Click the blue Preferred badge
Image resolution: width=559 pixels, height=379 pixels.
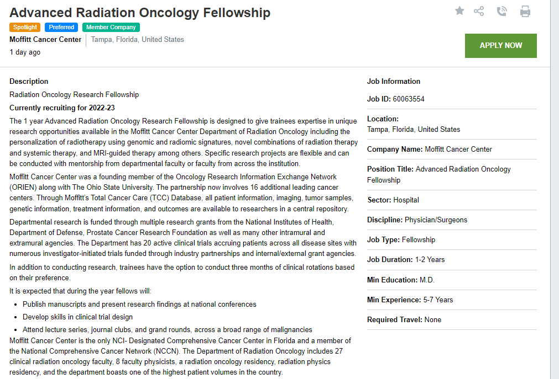(x=61, y=27)
